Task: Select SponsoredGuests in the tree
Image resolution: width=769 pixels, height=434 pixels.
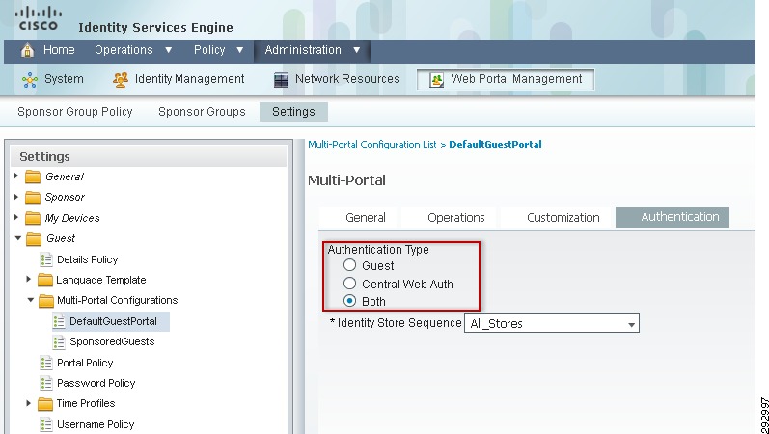Action: pyautogui.click(x=112, y=341)
